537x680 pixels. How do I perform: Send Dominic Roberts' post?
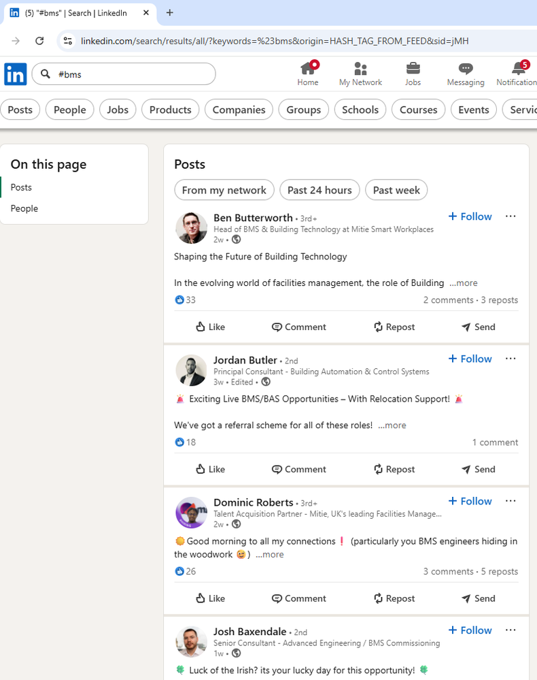point(478,598)
